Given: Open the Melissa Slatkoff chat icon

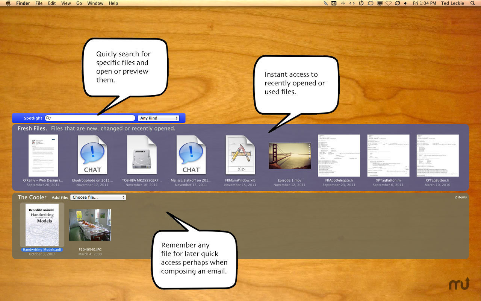Looking at the screenshot, I should tap(191, 155).
